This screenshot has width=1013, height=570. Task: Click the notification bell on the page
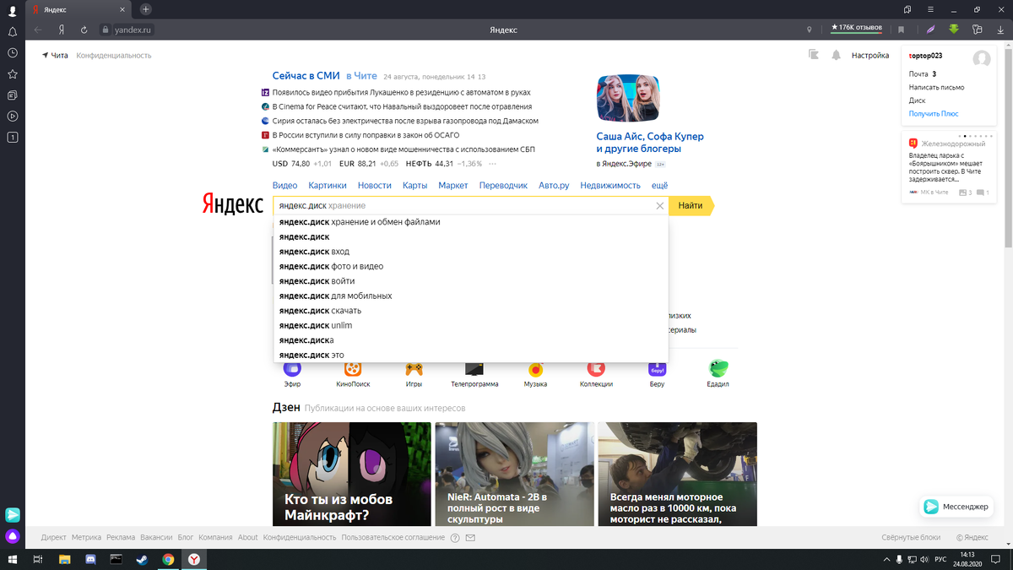point(836,55)
